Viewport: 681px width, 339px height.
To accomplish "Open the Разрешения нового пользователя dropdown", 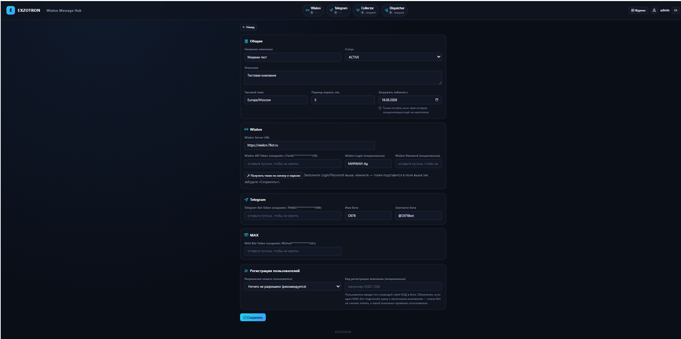I will pyautogui.click(x=293, y=287).
